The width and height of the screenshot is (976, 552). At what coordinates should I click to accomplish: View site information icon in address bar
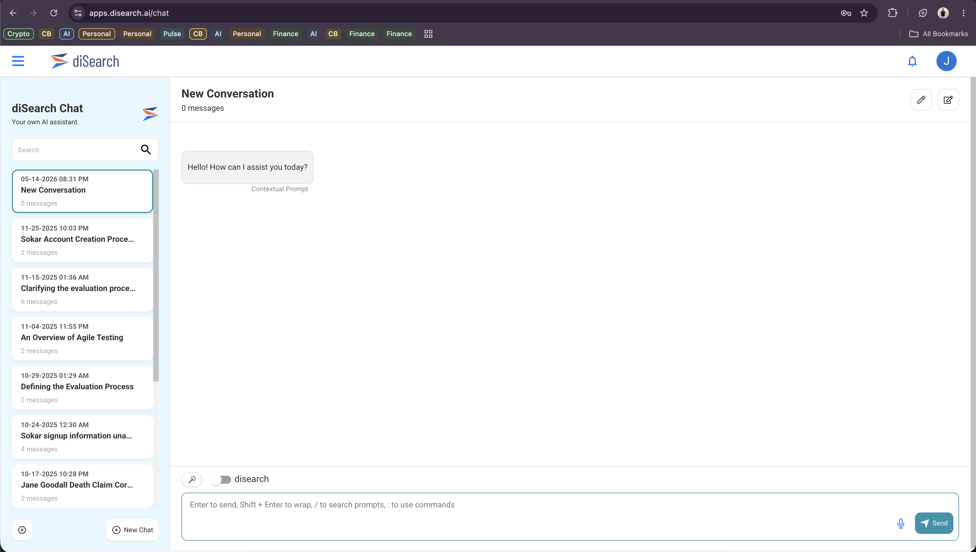[78, 13]
